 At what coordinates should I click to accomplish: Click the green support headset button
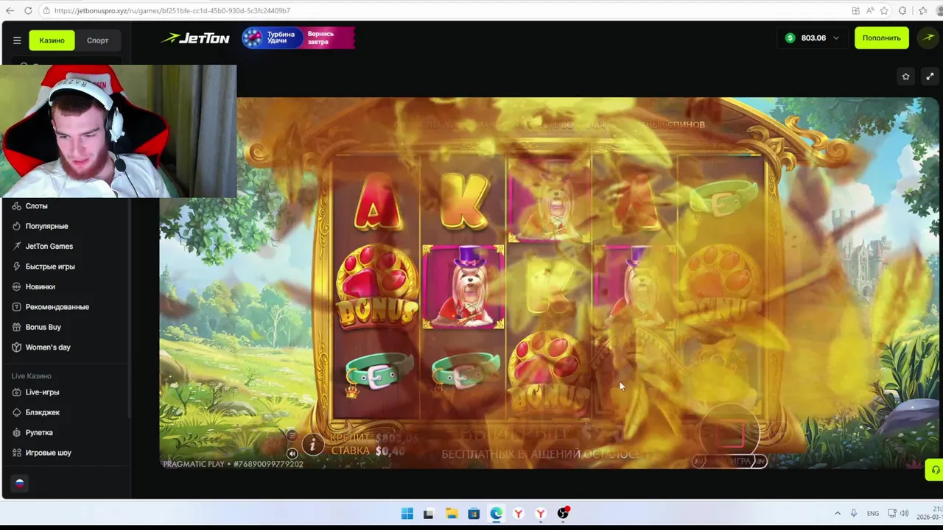point(935,470)
